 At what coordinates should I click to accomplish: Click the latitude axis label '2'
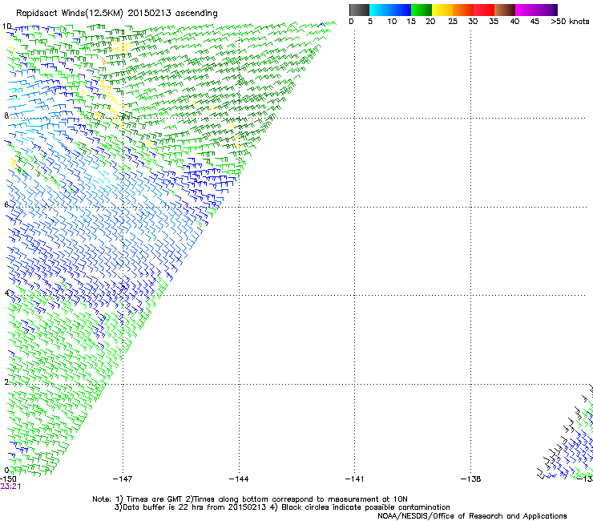tap(6, 382)
